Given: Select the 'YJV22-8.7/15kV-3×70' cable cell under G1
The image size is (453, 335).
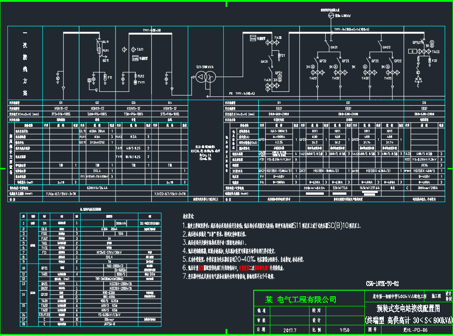Looking at the screenshot, I should (x=61, y=194).
